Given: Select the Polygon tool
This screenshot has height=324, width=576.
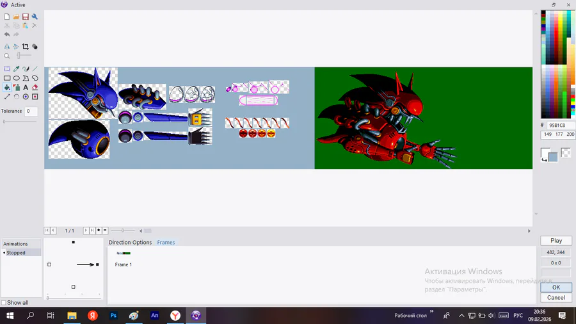Looking at the screenshot, I should (26, 78).
